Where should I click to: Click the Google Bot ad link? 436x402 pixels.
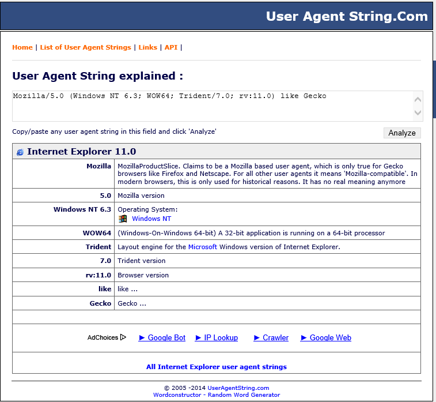click(162, 337)
